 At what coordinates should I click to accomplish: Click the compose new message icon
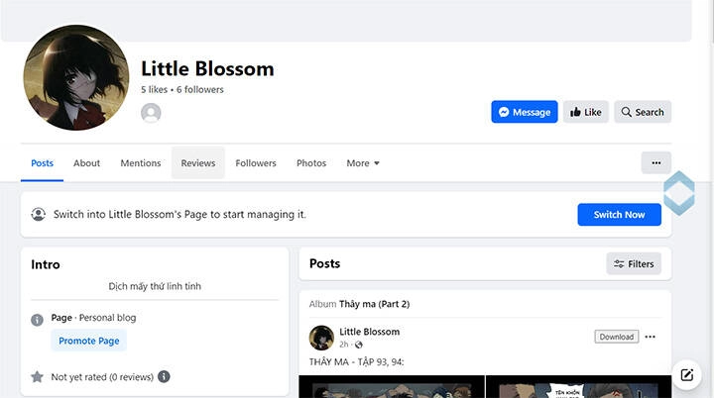click(686, 375)
